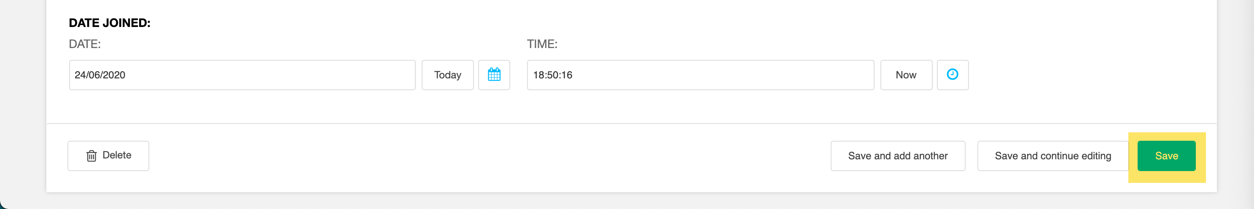This screenshot has width=1254, height=209.
Task: Click the TIME: field label
Action: [x=542, y=44]
